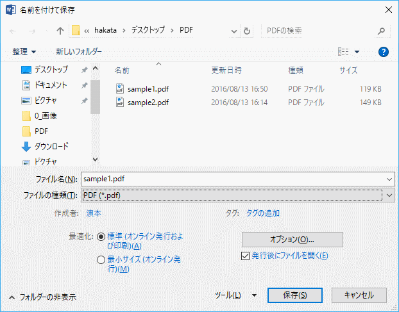The image size is (399, 312).
Task: Click the sample2.pdf file icon
Action: (120, 102)
